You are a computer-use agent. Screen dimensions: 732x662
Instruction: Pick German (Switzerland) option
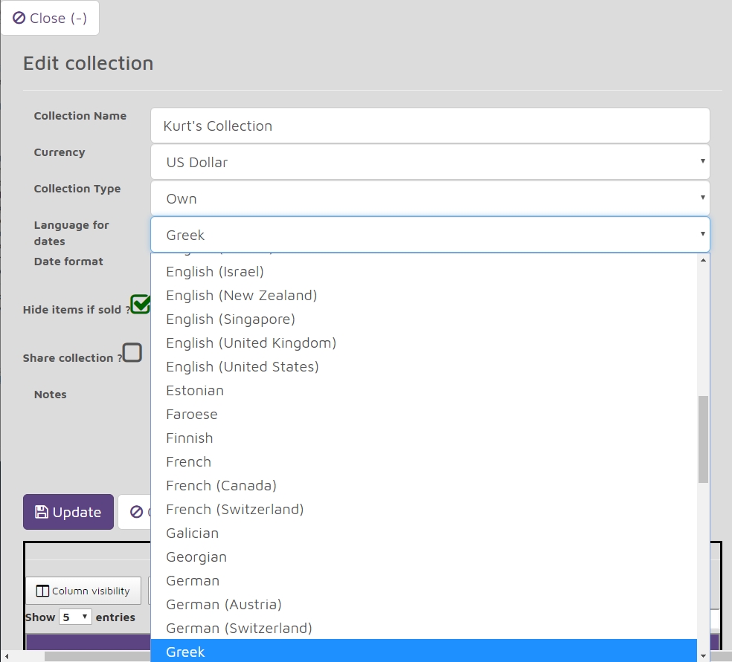(x=423, y=628)
